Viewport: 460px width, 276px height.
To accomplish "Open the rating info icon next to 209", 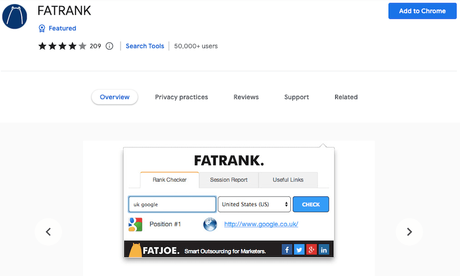I will (x=109, y=46).
